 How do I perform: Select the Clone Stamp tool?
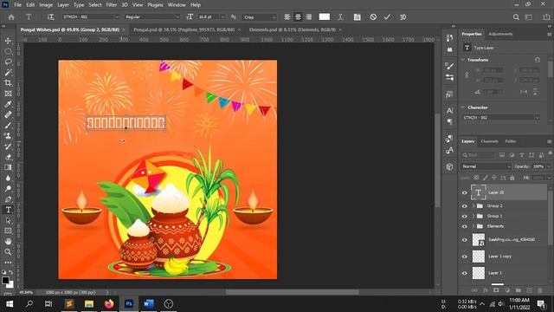8,136
